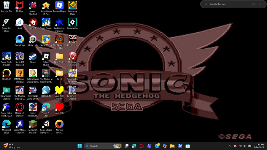Open the Windows Start menu
The width and height of the screenshot is (267, 150).
point(80,146)
